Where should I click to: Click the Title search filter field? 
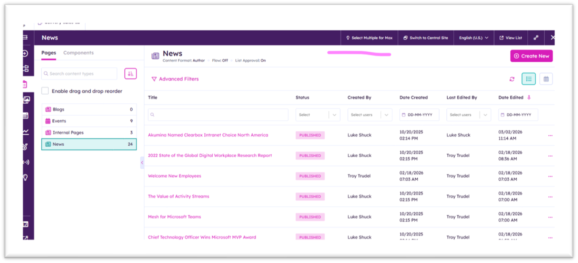pyautogui.click(x=218, y=115)
